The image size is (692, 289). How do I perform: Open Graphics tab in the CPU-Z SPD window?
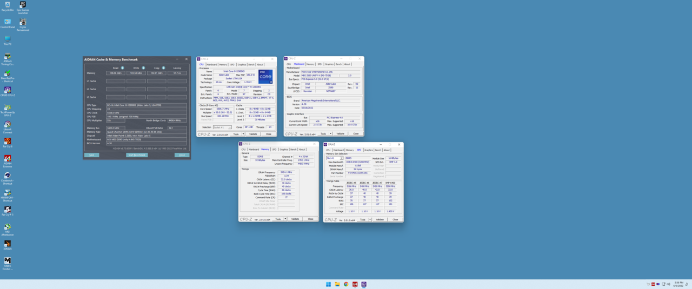[369, 150]
